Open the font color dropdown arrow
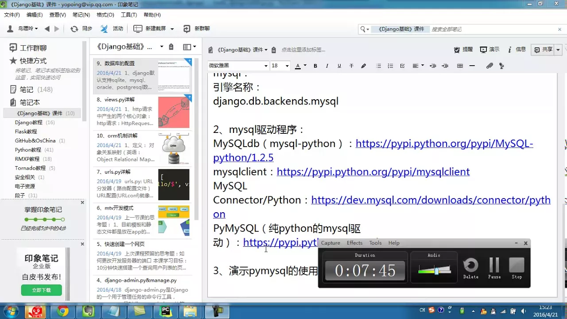Image resolution: width=567 pixels, height=319 pixels. pyautogui.click(x=305, y=66)
